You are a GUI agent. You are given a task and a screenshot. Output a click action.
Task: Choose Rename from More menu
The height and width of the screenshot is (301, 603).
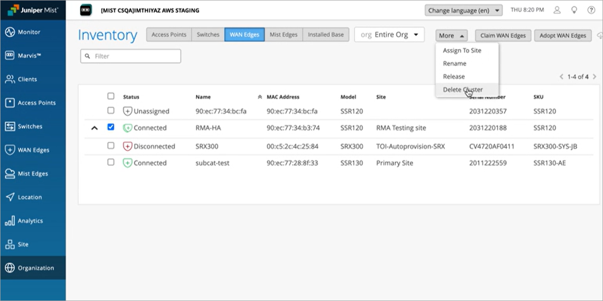[454, 64]
